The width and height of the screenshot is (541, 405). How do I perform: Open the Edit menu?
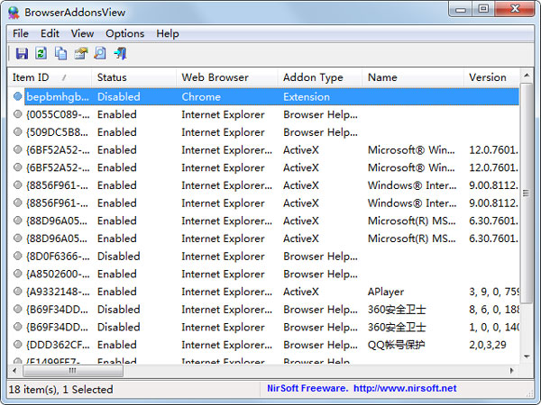(x=50, y=34)
